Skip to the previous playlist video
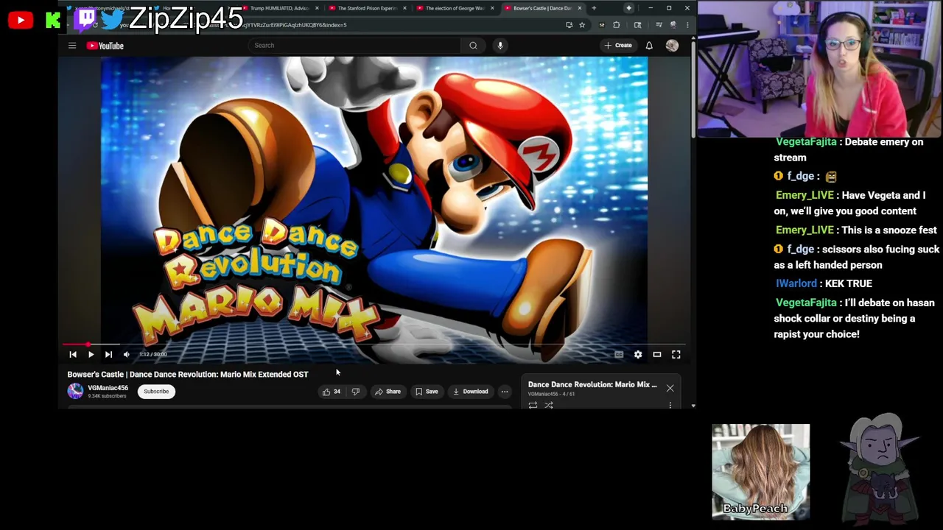Image resolution: width=943 pixels, height=530 pixels. (73, 355)
